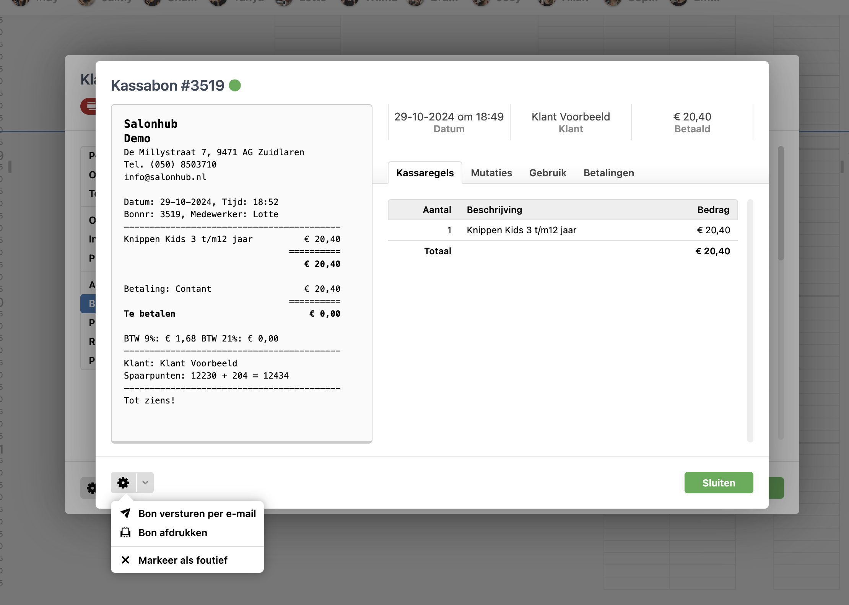Viewport: 849px width, 605px height.
Task: Choose Markeer als foutief option
Action: [x=183, y=560]
